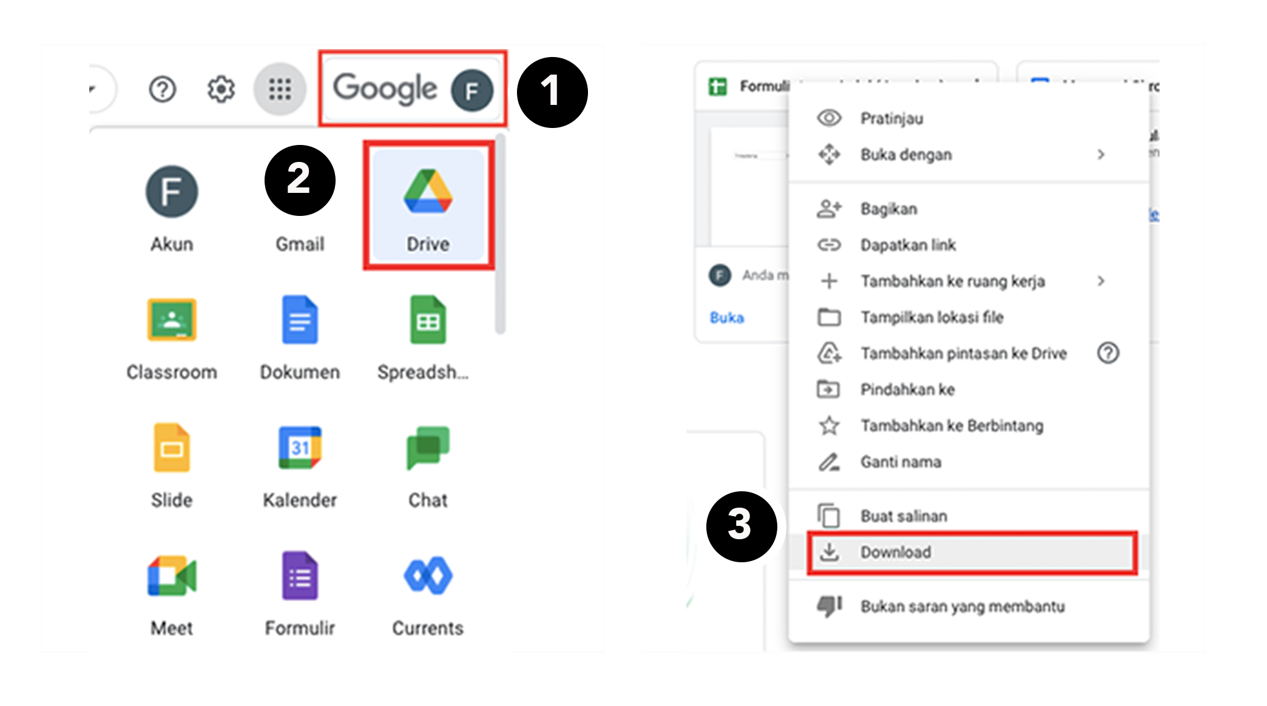The image size is (1267, 706).
Task: Open Gmail from the apps grid
Action: point(300,243)
